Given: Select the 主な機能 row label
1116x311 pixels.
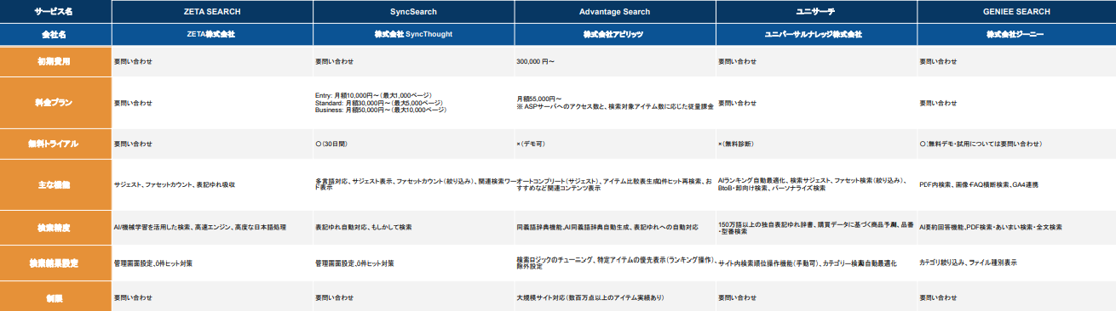Looking at the screenshot, I should coord(55,184).
